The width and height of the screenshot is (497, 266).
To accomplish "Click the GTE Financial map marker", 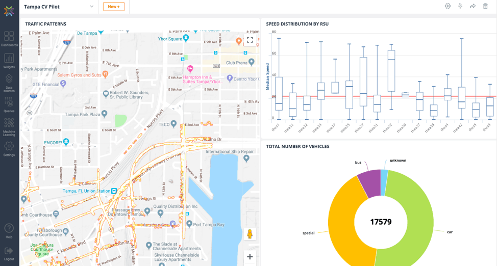I will [63, 83].
